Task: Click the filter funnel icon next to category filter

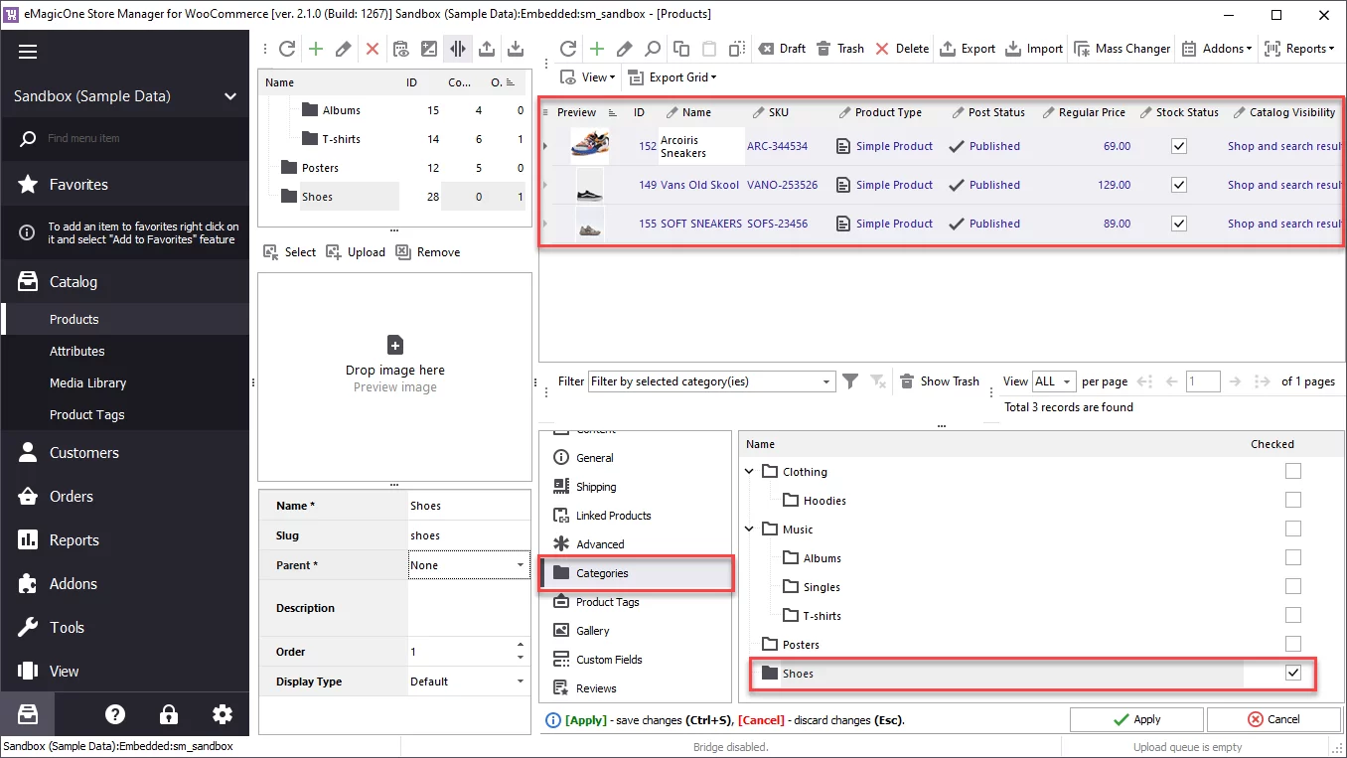Action: tap(850, 381)
